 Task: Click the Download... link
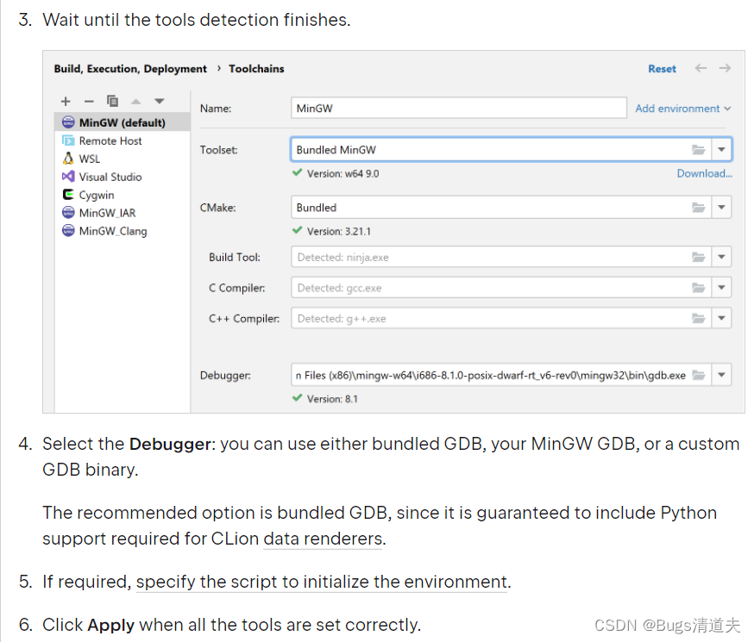point(705,173)
